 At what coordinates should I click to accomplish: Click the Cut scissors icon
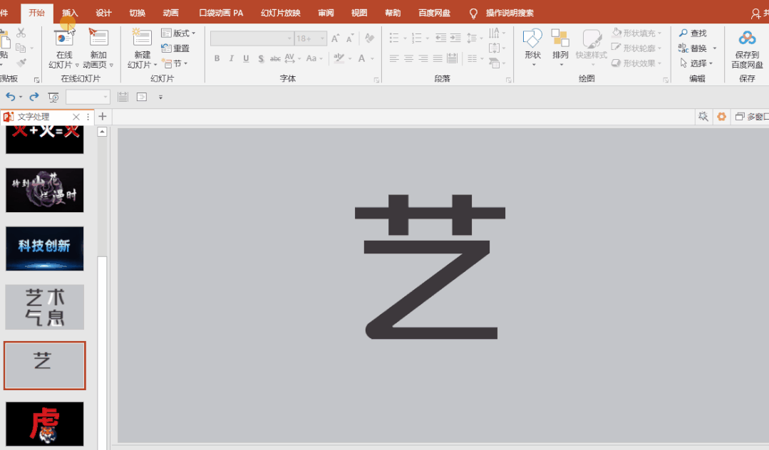point(21,33)
